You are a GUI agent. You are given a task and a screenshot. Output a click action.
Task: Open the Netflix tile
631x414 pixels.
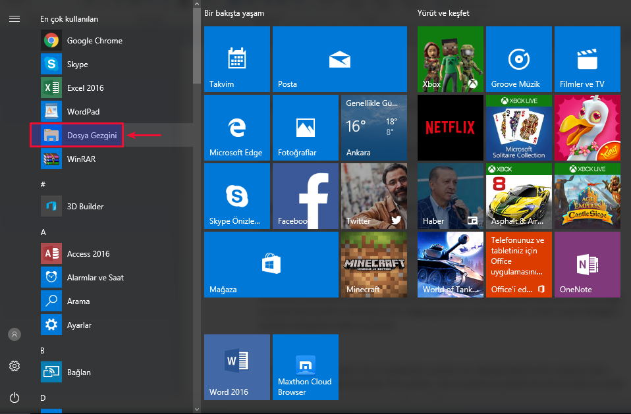click(x=451, y=128)
